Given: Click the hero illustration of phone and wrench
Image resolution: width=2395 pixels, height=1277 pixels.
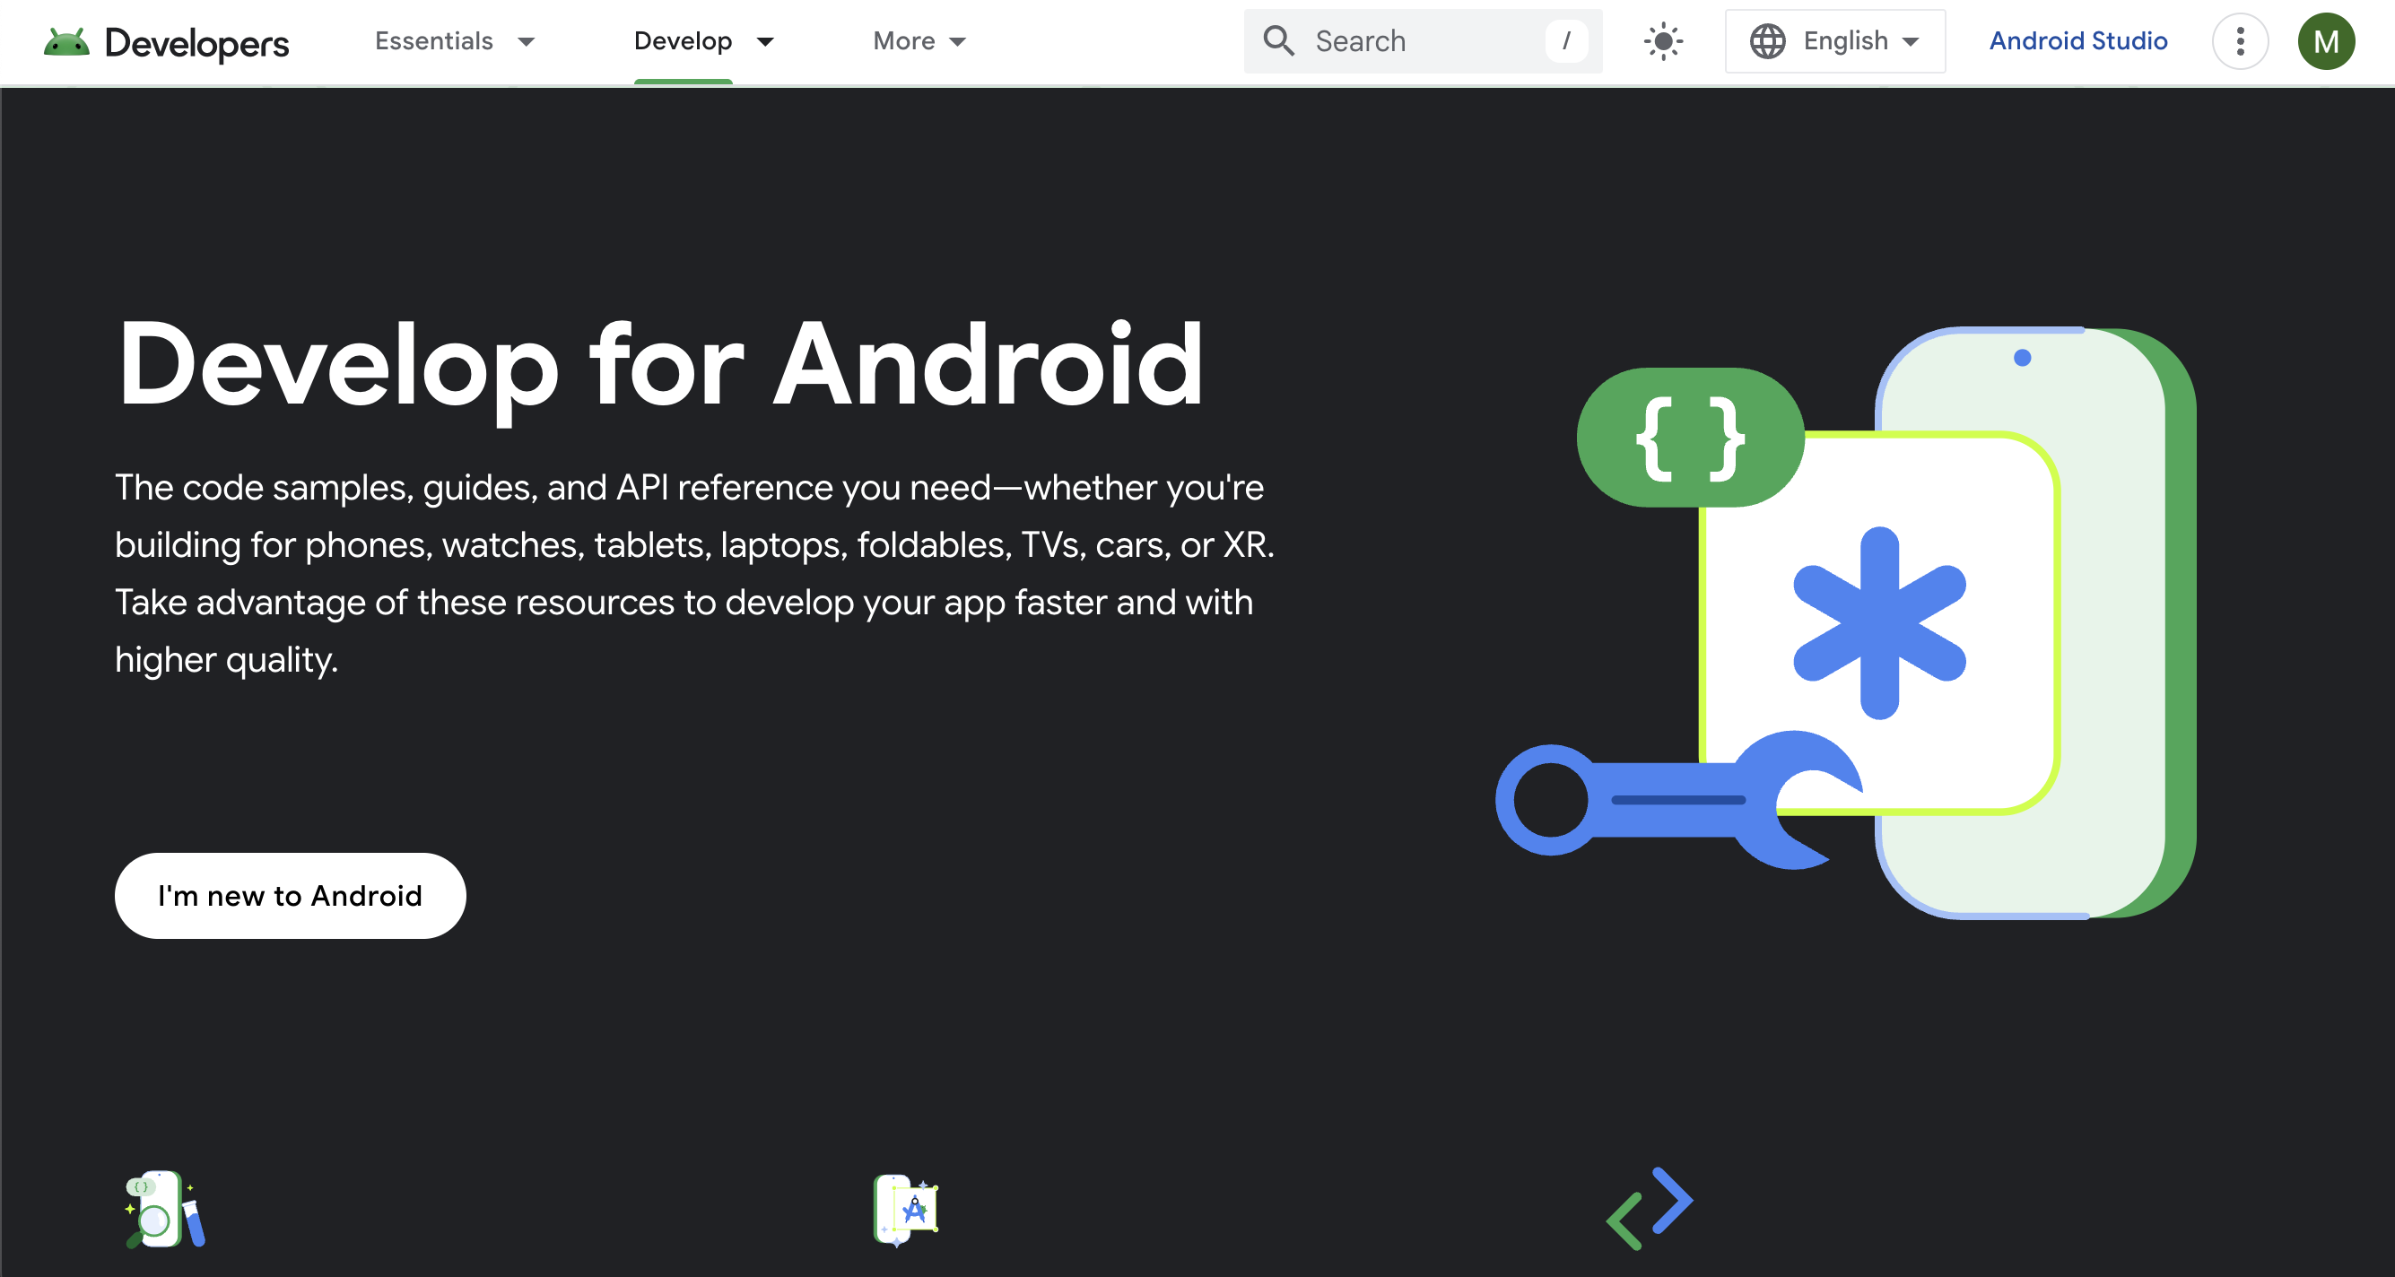Looking at the screenshot, I should tap(1845, 622).
